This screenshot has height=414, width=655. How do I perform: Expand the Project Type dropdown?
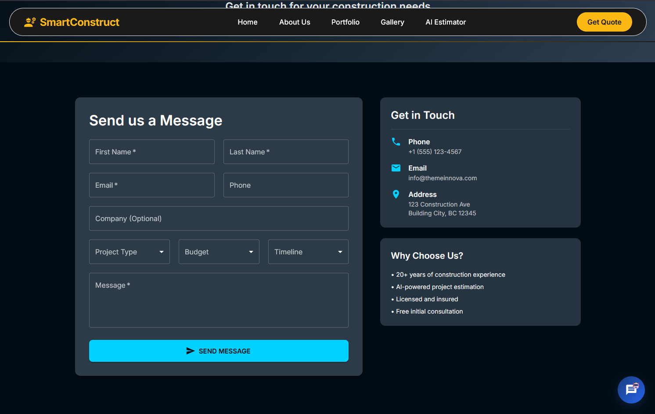tap(129, 252)
